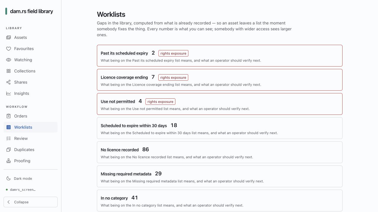Click the Favourites heart icon

[9, 49]
